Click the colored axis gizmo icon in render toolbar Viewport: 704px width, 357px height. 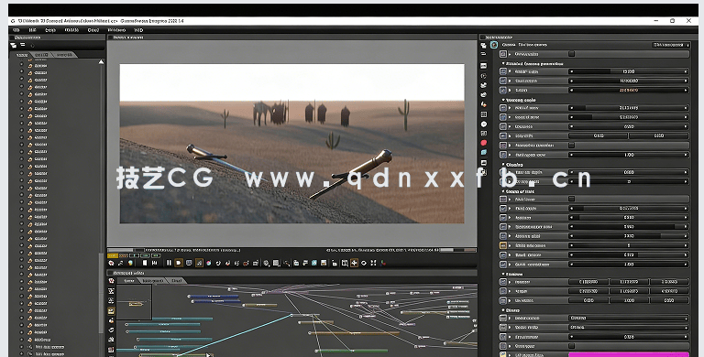point(383,264)
